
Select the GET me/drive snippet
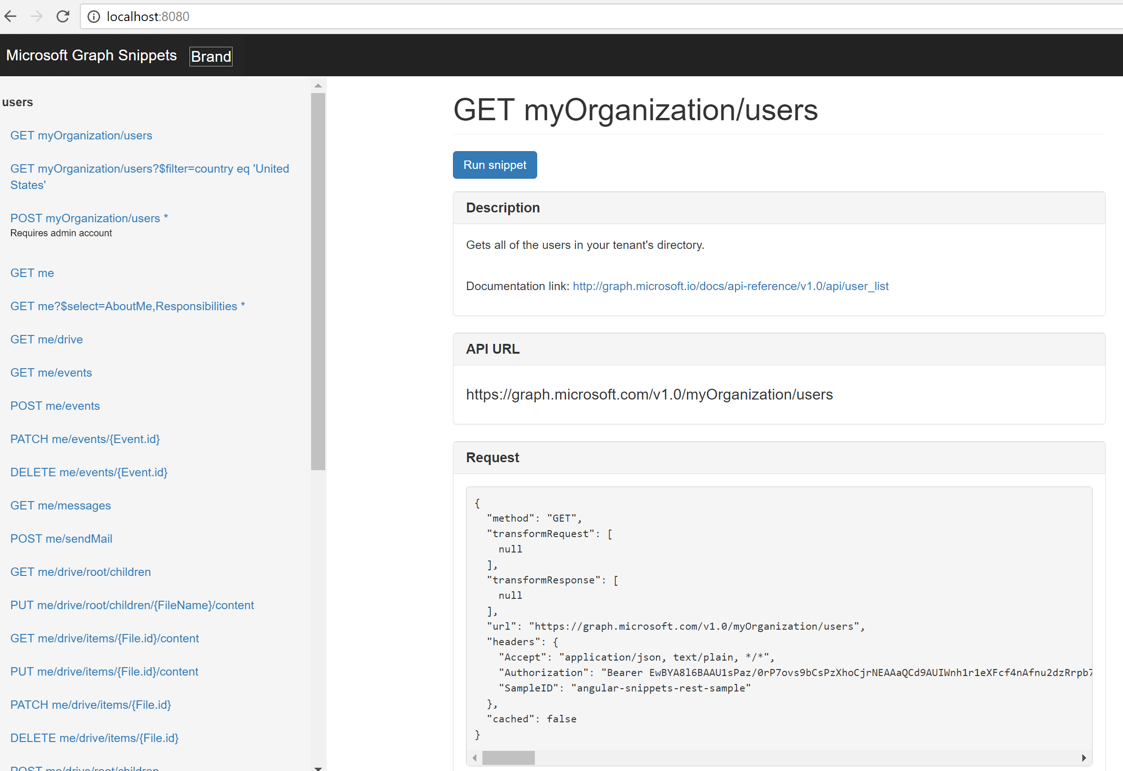46,340
